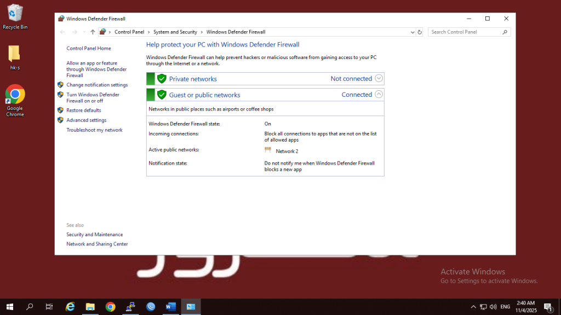The width and height of the screenshot is (561, 315).
Task: Click Change notification settings link
Action: [x=97, y=85]
